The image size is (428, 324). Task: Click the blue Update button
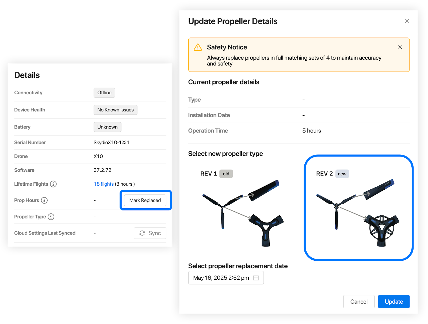(394, 302)
